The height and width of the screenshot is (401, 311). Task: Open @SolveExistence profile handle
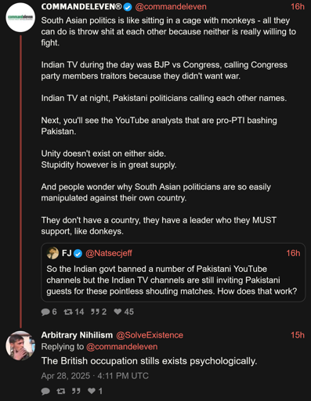tap(150, 335)
